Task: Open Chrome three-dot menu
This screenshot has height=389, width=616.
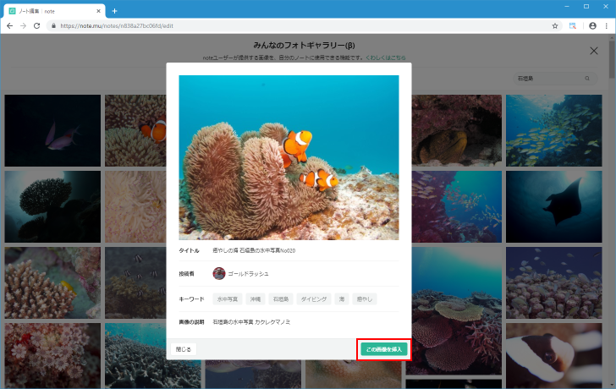Action: coord(607,26)
